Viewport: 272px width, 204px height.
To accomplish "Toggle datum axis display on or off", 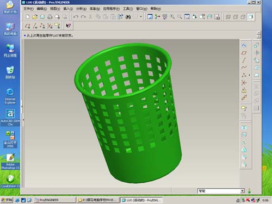I will click(x=35, y=26).
